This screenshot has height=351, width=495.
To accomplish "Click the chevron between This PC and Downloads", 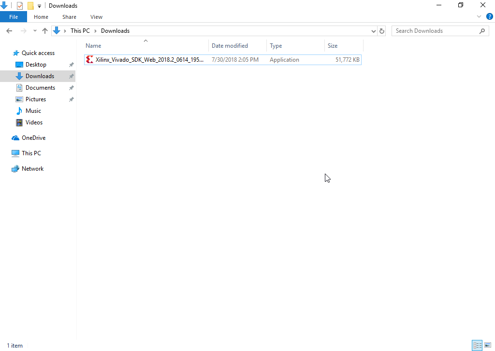I will (x=95, y=31).
